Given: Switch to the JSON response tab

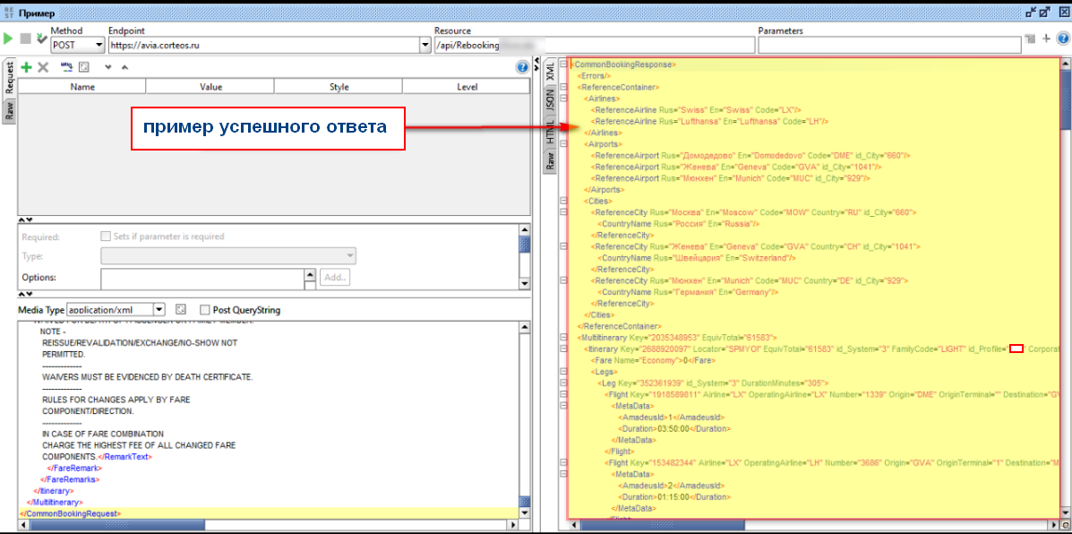Looking at the screenshot, I should [550, 102].
